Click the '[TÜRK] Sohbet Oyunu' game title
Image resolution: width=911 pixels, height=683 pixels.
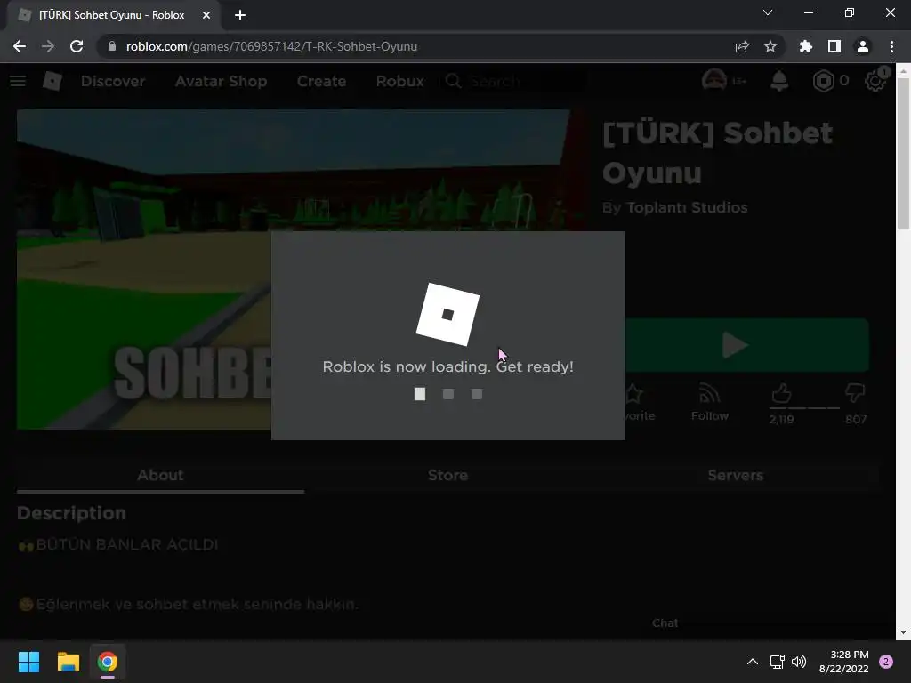(x=718, y=153)
